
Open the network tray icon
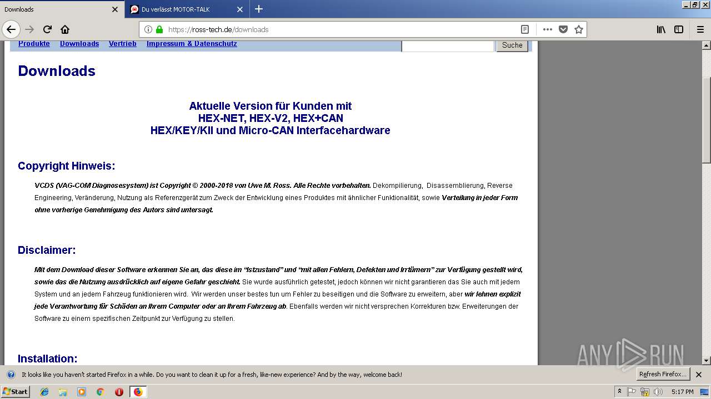click(x=645, y=392)
